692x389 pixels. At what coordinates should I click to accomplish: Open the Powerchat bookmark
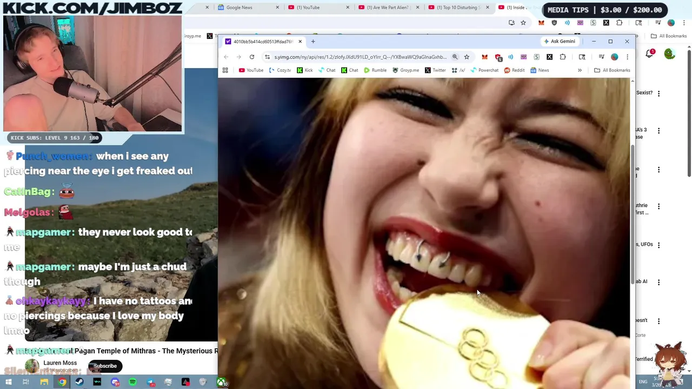point(484,70)
